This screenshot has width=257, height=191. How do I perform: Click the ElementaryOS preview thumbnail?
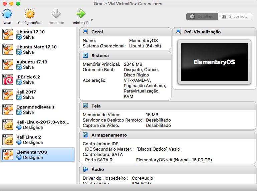pos(214,62)
